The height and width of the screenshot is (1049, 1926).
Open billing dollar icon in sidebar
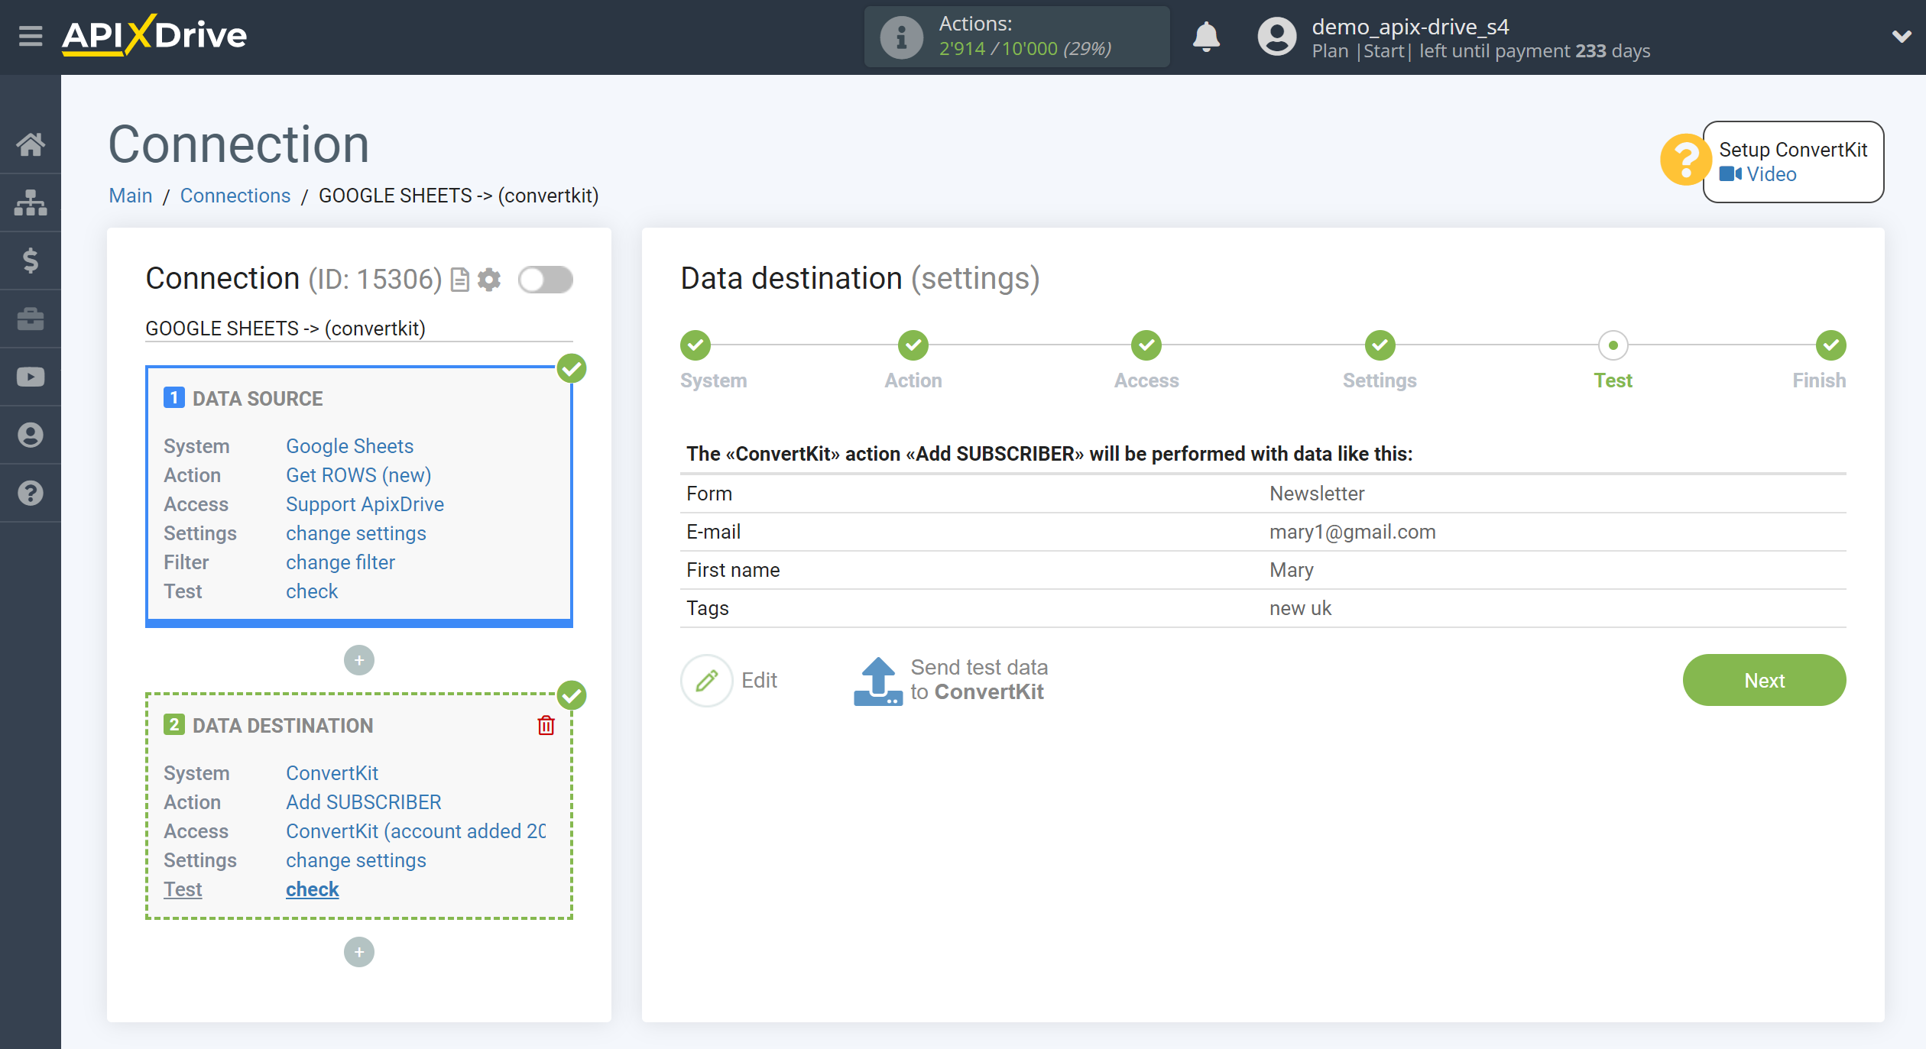click(31, 261)
